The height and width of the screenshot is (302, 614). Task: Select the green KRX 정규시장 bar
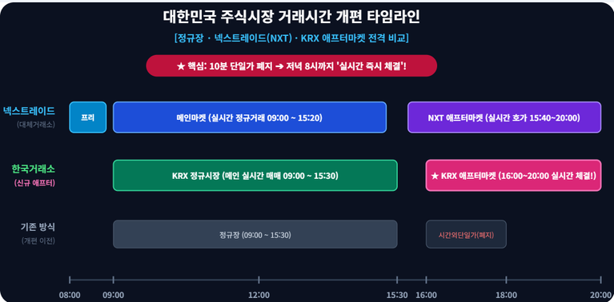click(255, 176)
